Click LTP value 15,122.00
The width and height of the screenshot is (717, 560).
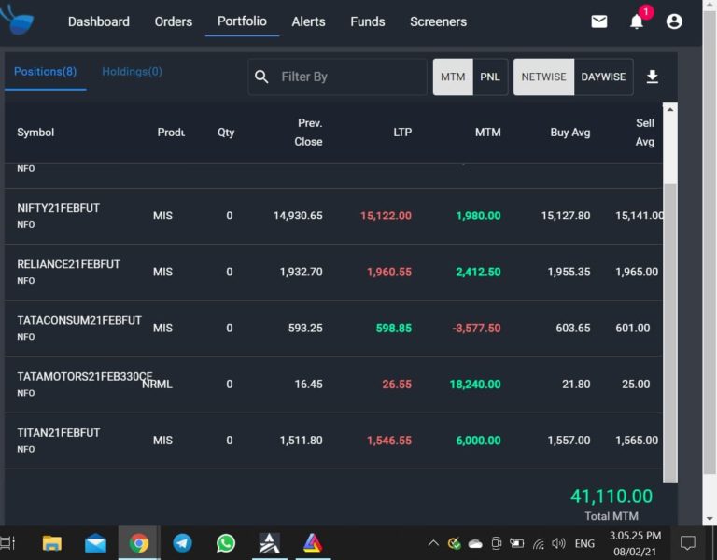pyautogui.click(x=386, y=216)
